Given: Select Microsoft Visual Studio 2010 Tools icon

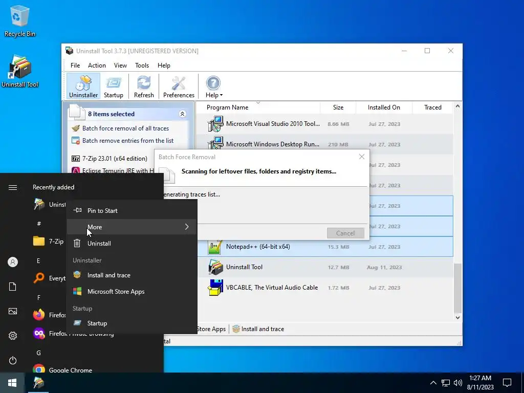Looking at the screenshot, I should pyautogui.click(x=215, y=124).
